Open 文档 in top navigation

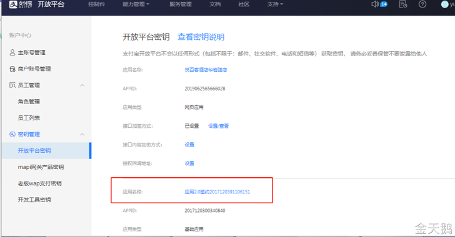click(x=215, y=4)
